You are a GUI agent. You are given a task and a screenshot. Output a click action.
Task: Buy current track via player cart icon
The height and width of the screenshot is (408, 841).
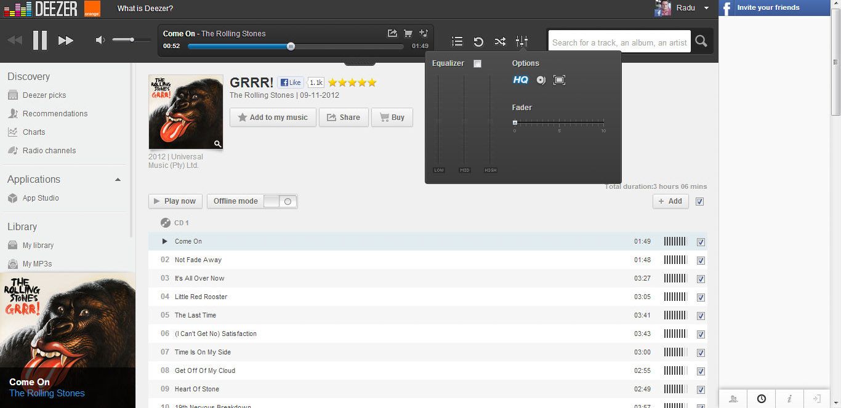pyautogui.click(x=408, y=33)
